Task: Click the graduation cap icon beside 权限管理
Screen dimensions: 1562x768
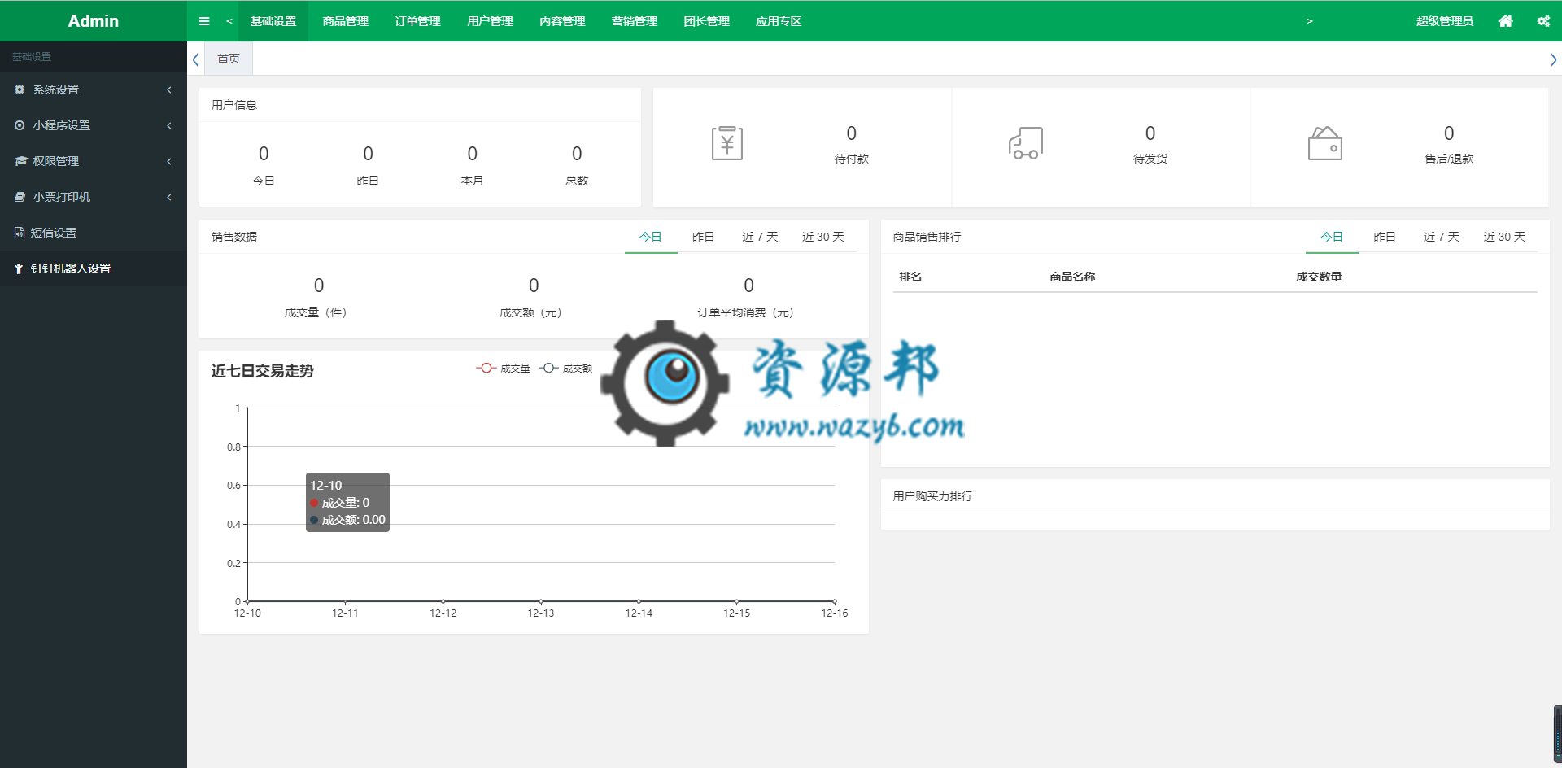Action: [20, 161]
